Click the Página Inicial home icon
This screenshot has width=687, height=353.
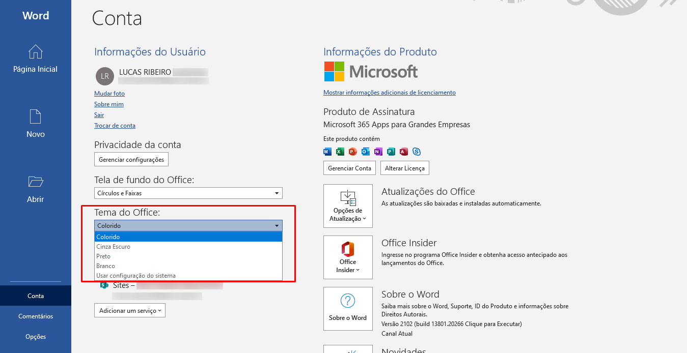[36, 52]
